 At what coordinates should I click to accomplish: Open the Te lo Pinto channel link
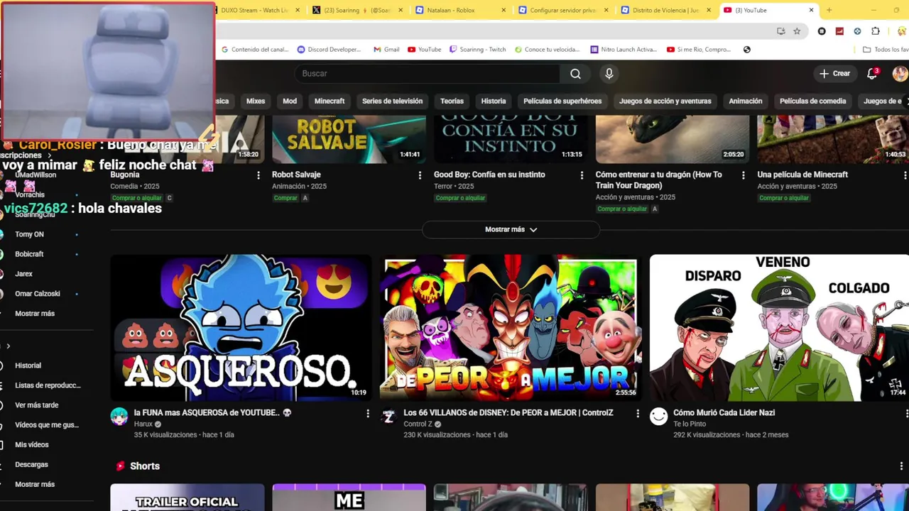[x=690, y=424]
